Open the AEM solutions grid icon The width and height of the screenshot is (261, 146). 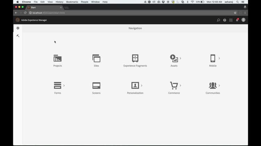click(231, 20)
